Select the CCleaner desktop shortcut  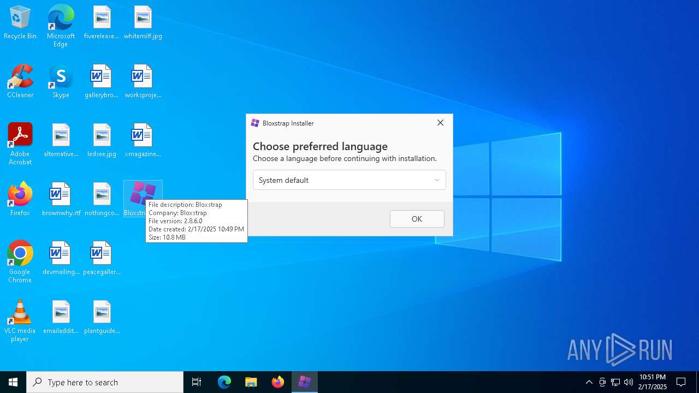pos(20,81)
